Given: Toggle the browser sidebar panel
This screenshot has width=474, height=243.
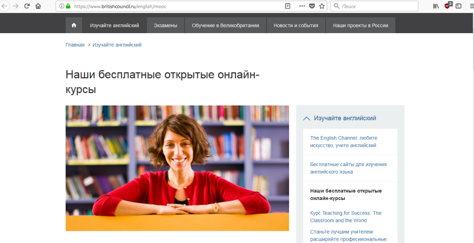Looking at the screenshot, I should coord(459,6).
